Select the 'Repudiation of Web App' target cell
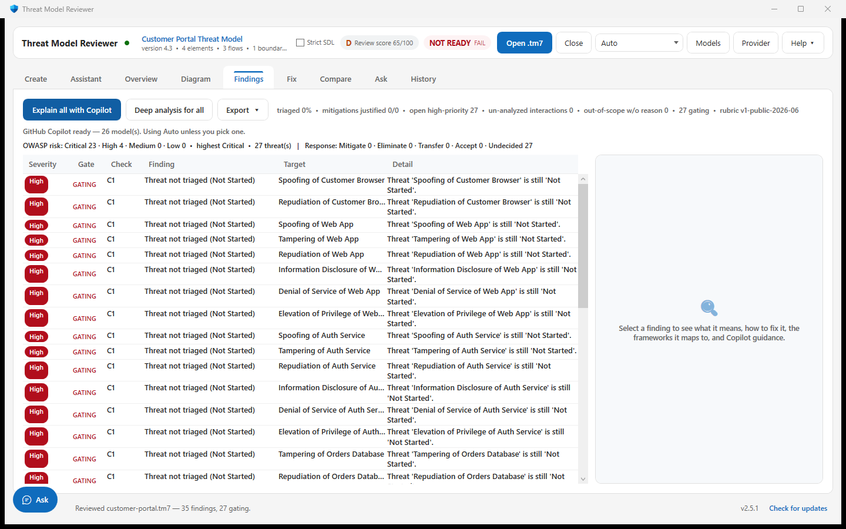This screenshot has width=846, height=529. coord(321,255)
